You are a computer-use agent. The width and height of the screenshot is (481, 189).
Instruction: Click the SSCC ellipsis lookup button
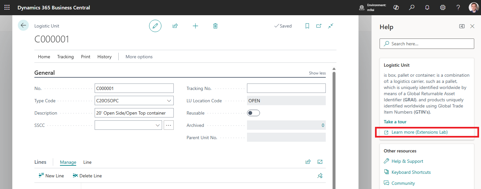(x=169, y=125)
